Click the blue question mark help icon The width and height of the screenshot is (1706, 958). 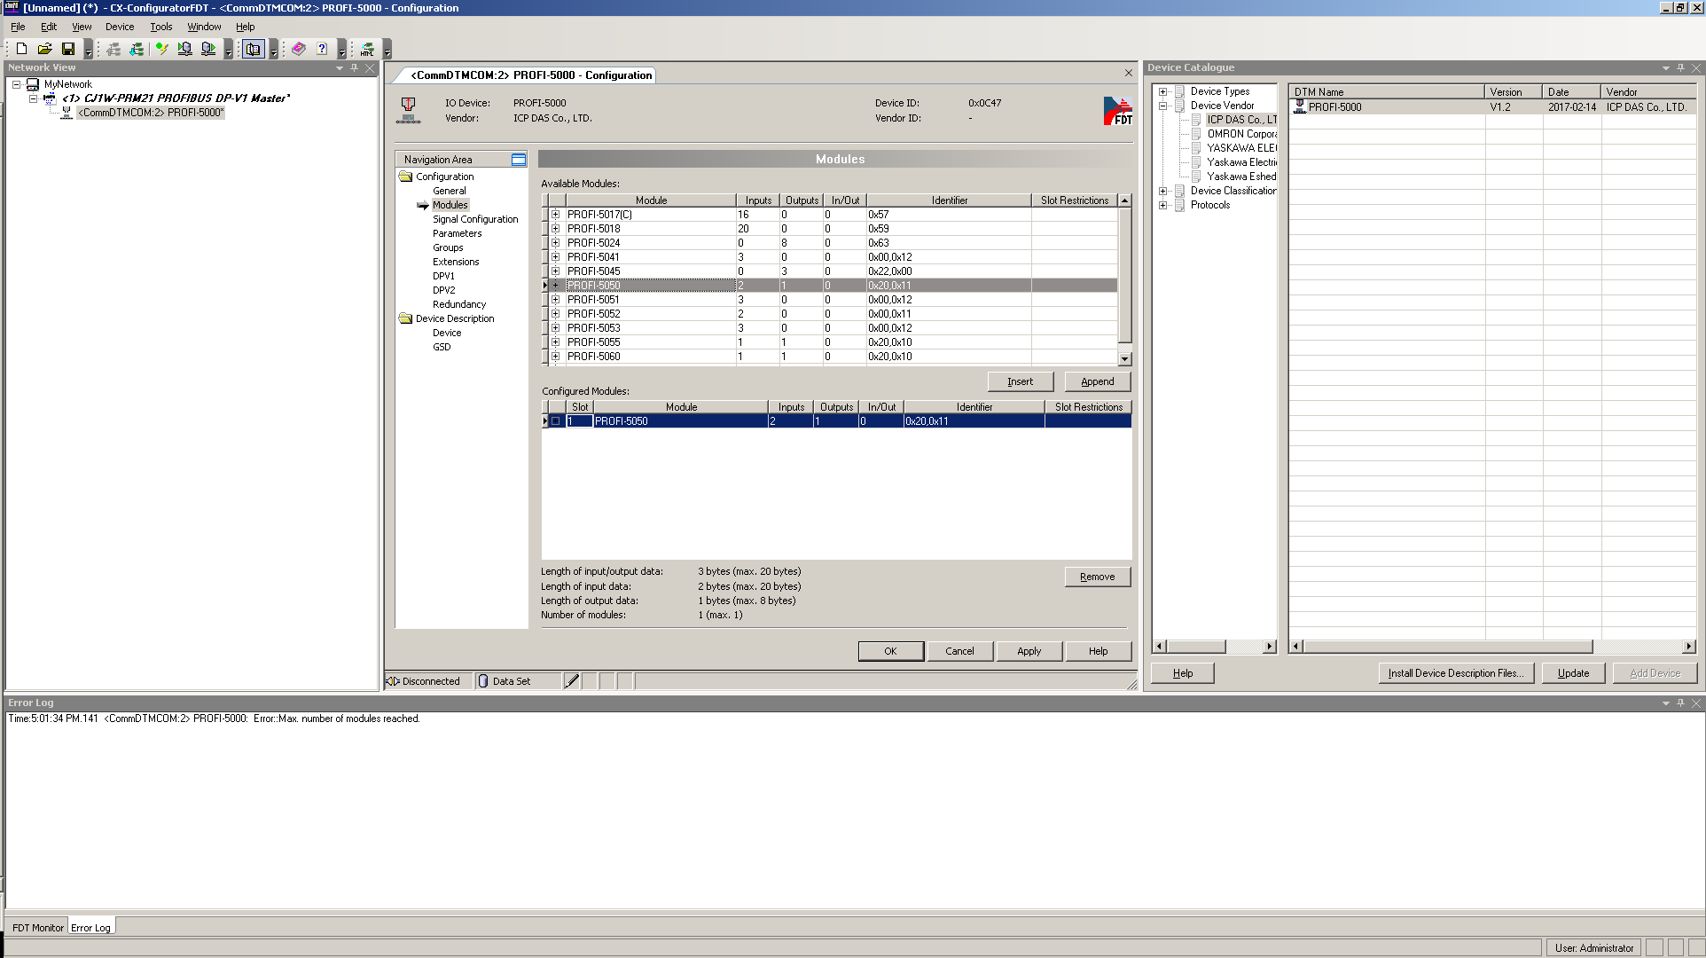322,50
